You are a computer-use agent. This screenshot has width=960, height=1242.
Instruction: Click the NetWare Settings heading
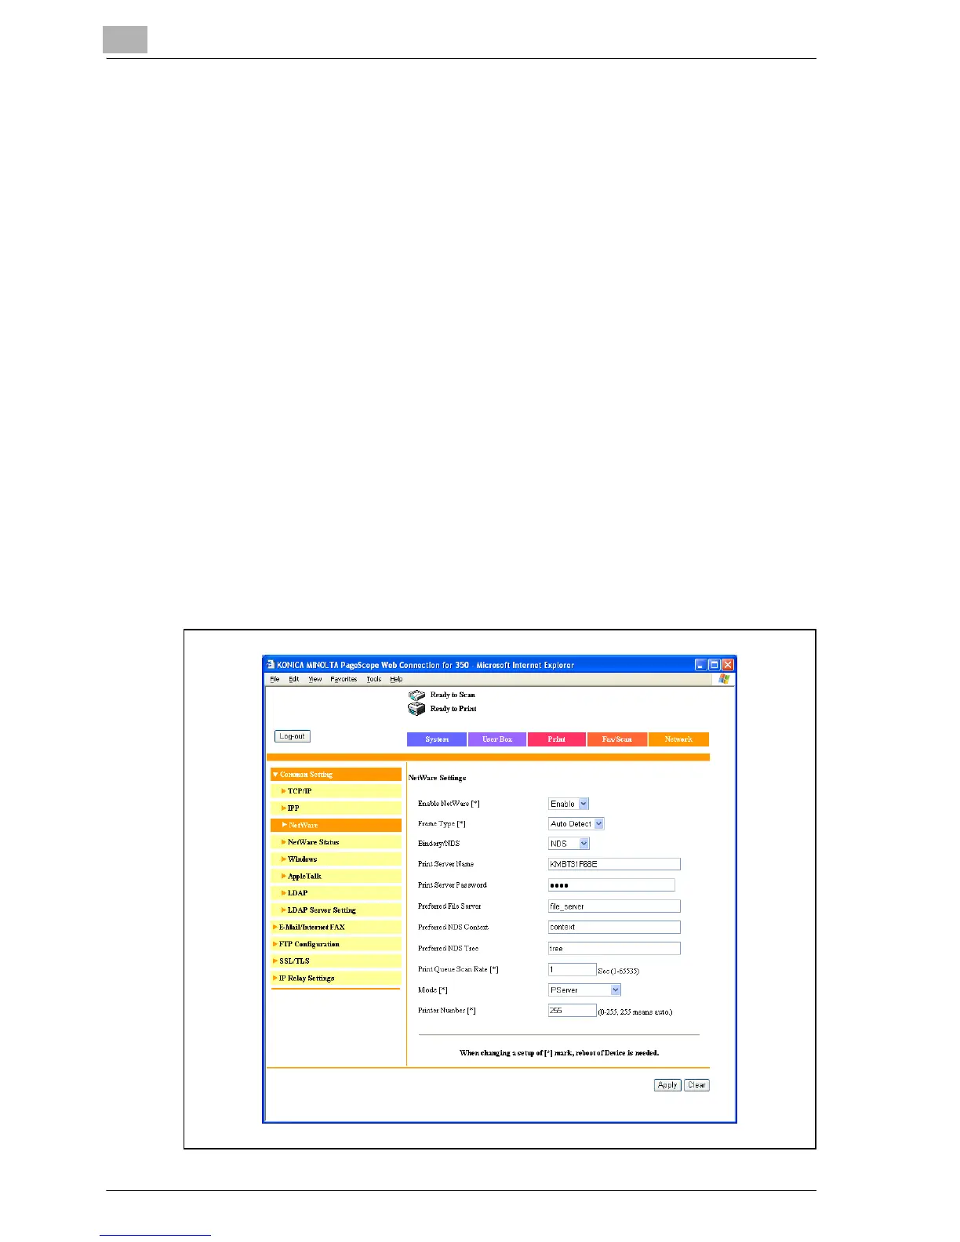point(438,778)
